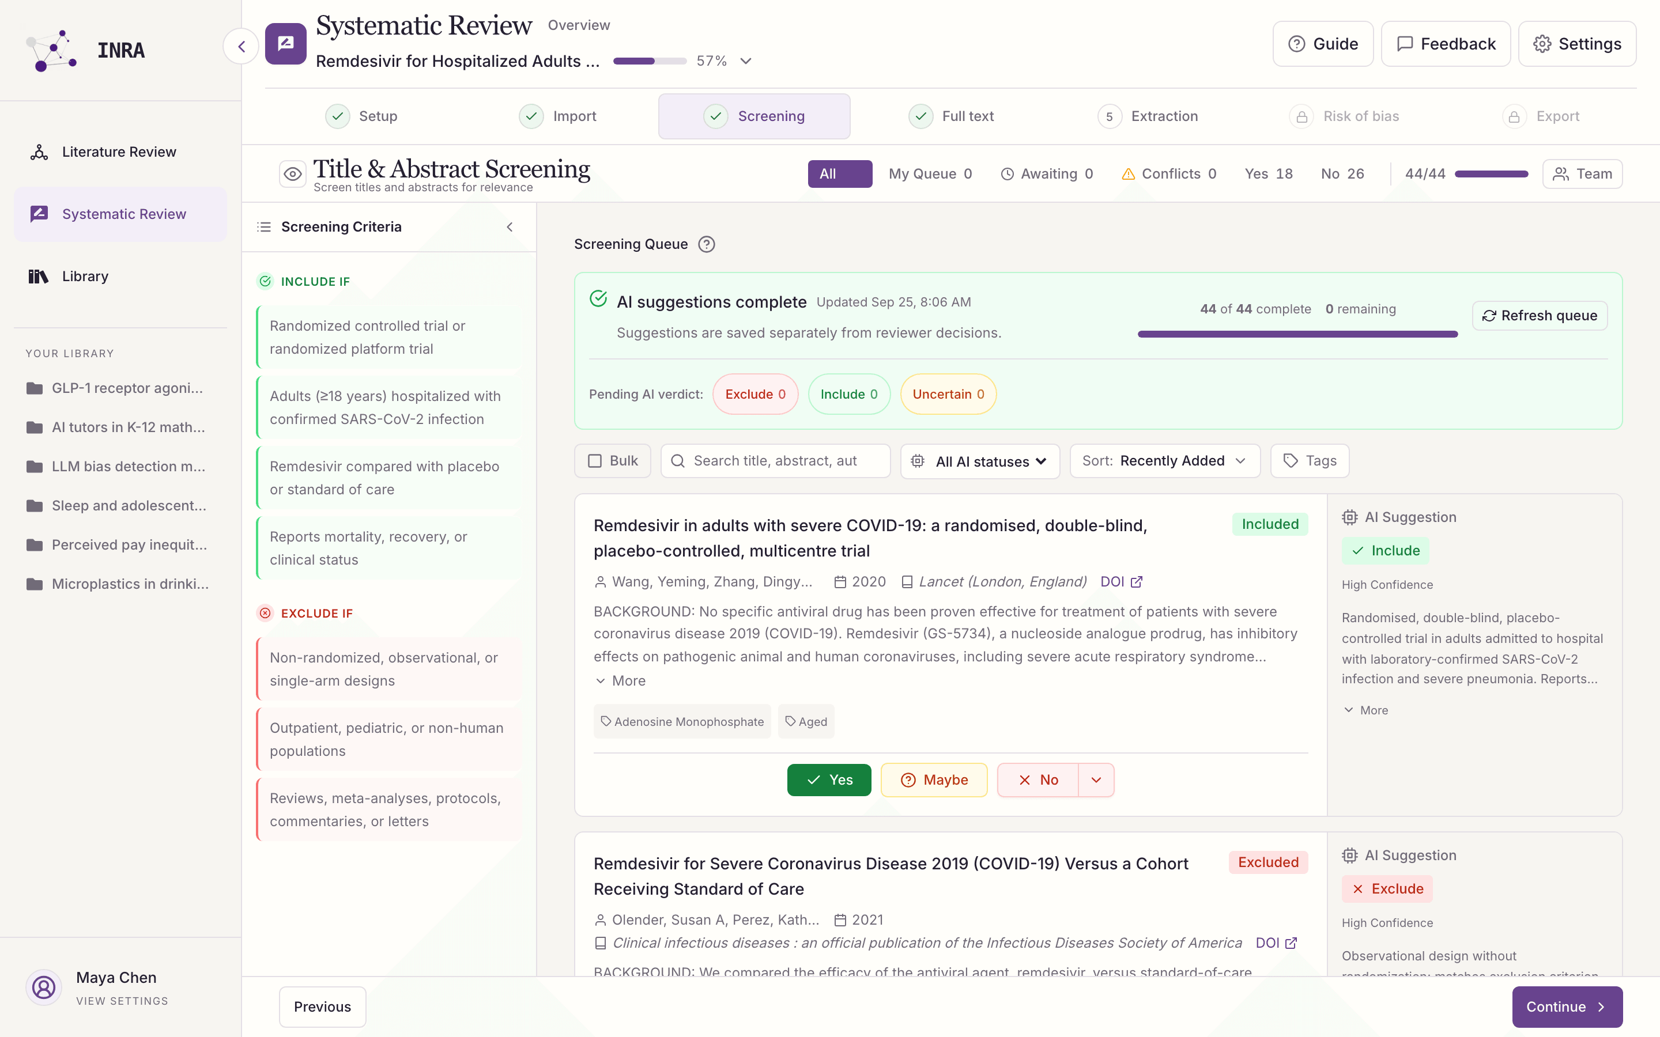1660x1037 pixels.
Task: Expand the project progress dropdown chevron near 57%
Action: 746,61
